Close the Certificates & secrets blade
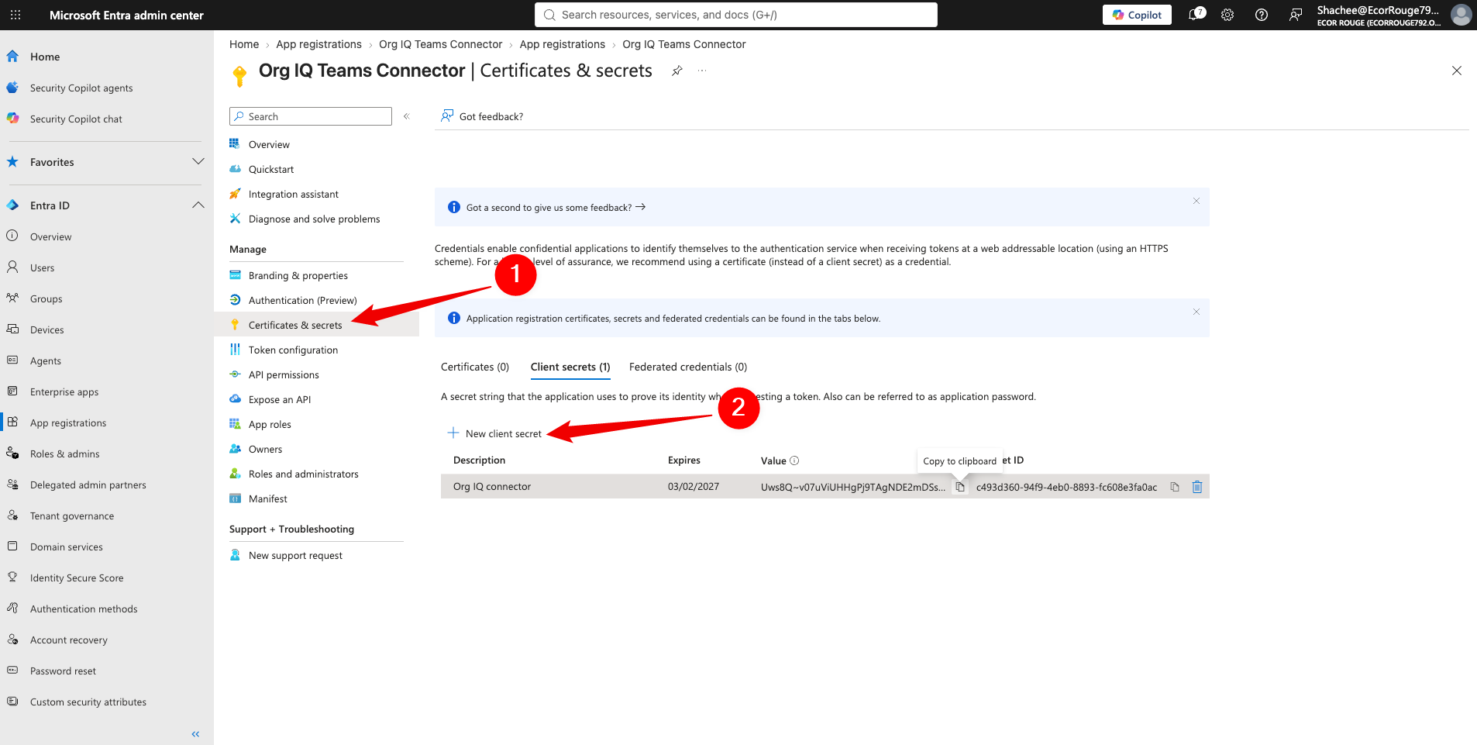The width and height of the screenshot is (1477, 745). pyautogui.click(x=1457, y=71)
